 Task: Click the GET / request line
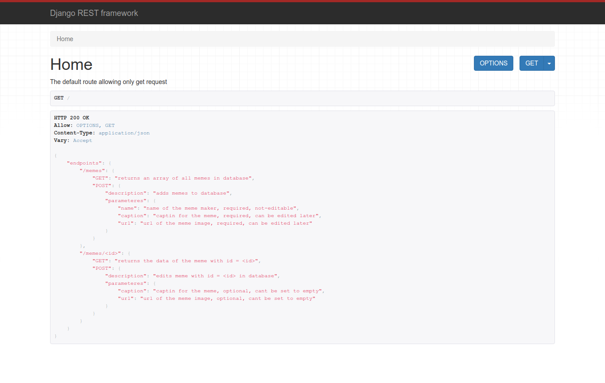point(62,98)
